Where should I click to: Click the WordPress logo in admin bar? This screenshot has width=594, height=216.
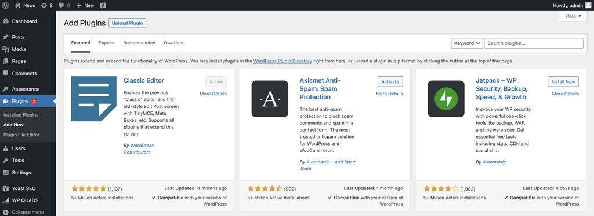pos(5,5)
